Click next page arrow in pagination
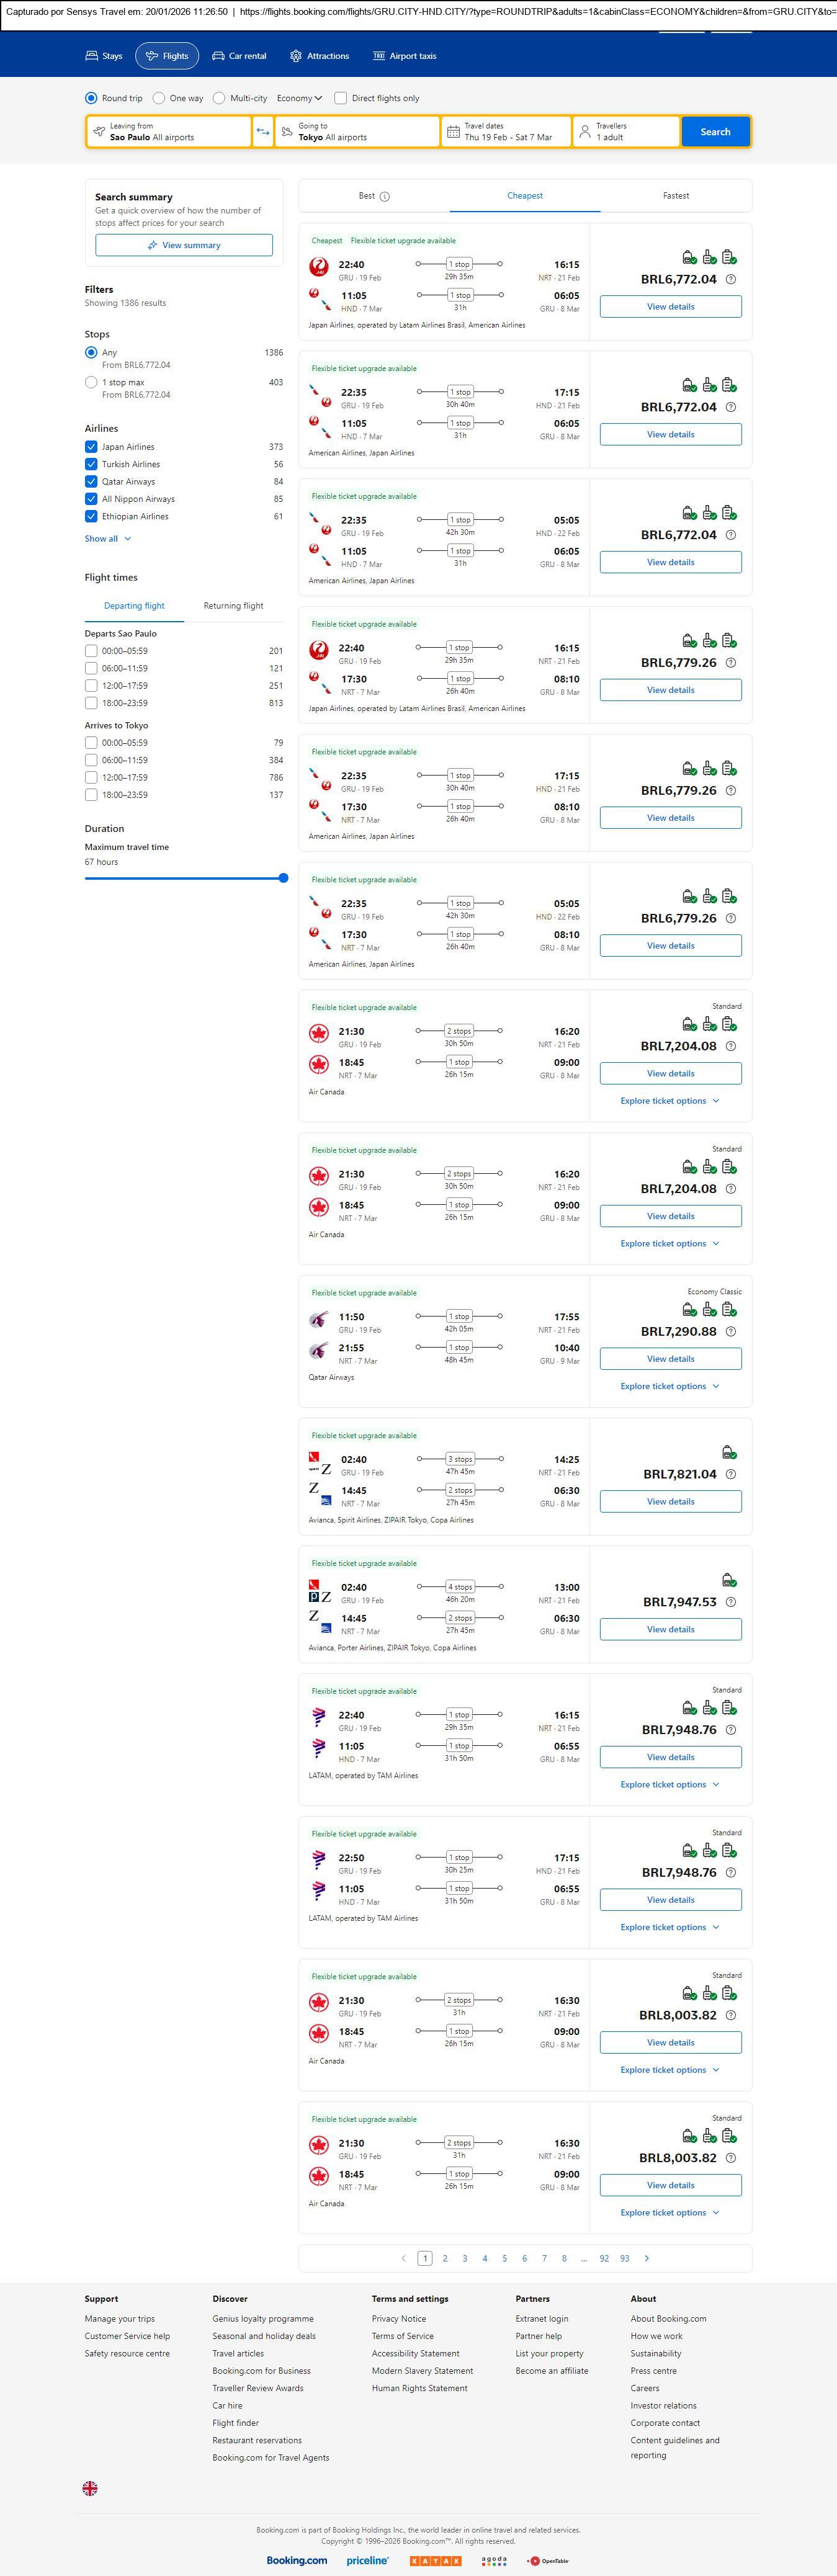The width and height of the screenshot is (837, 2576). (647, 2258)
